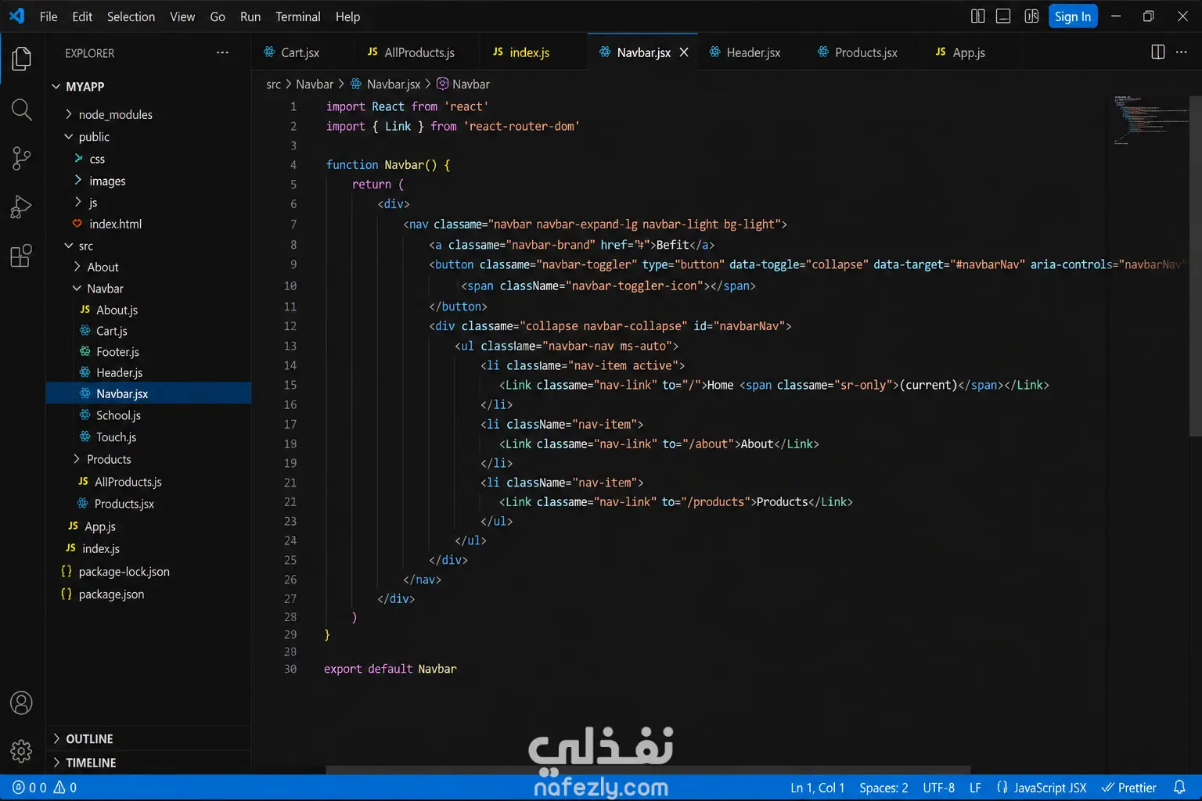
Task: Open Touch.js in the explorer
Action: (116, 437)
